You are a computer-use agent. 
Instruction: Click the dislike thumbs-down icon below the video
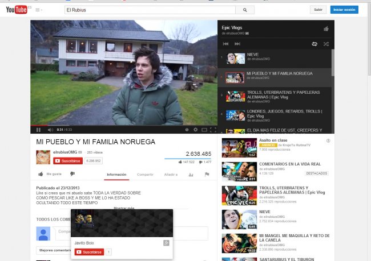(x=72, y=174)
